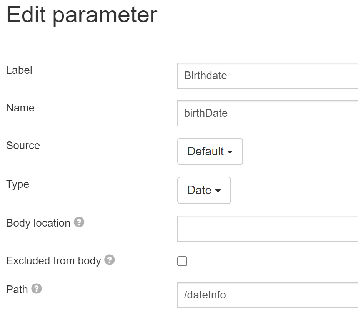Open the Path help question mark
The width and height of the screenshot is (358, 315).
[x=37, y=288]
